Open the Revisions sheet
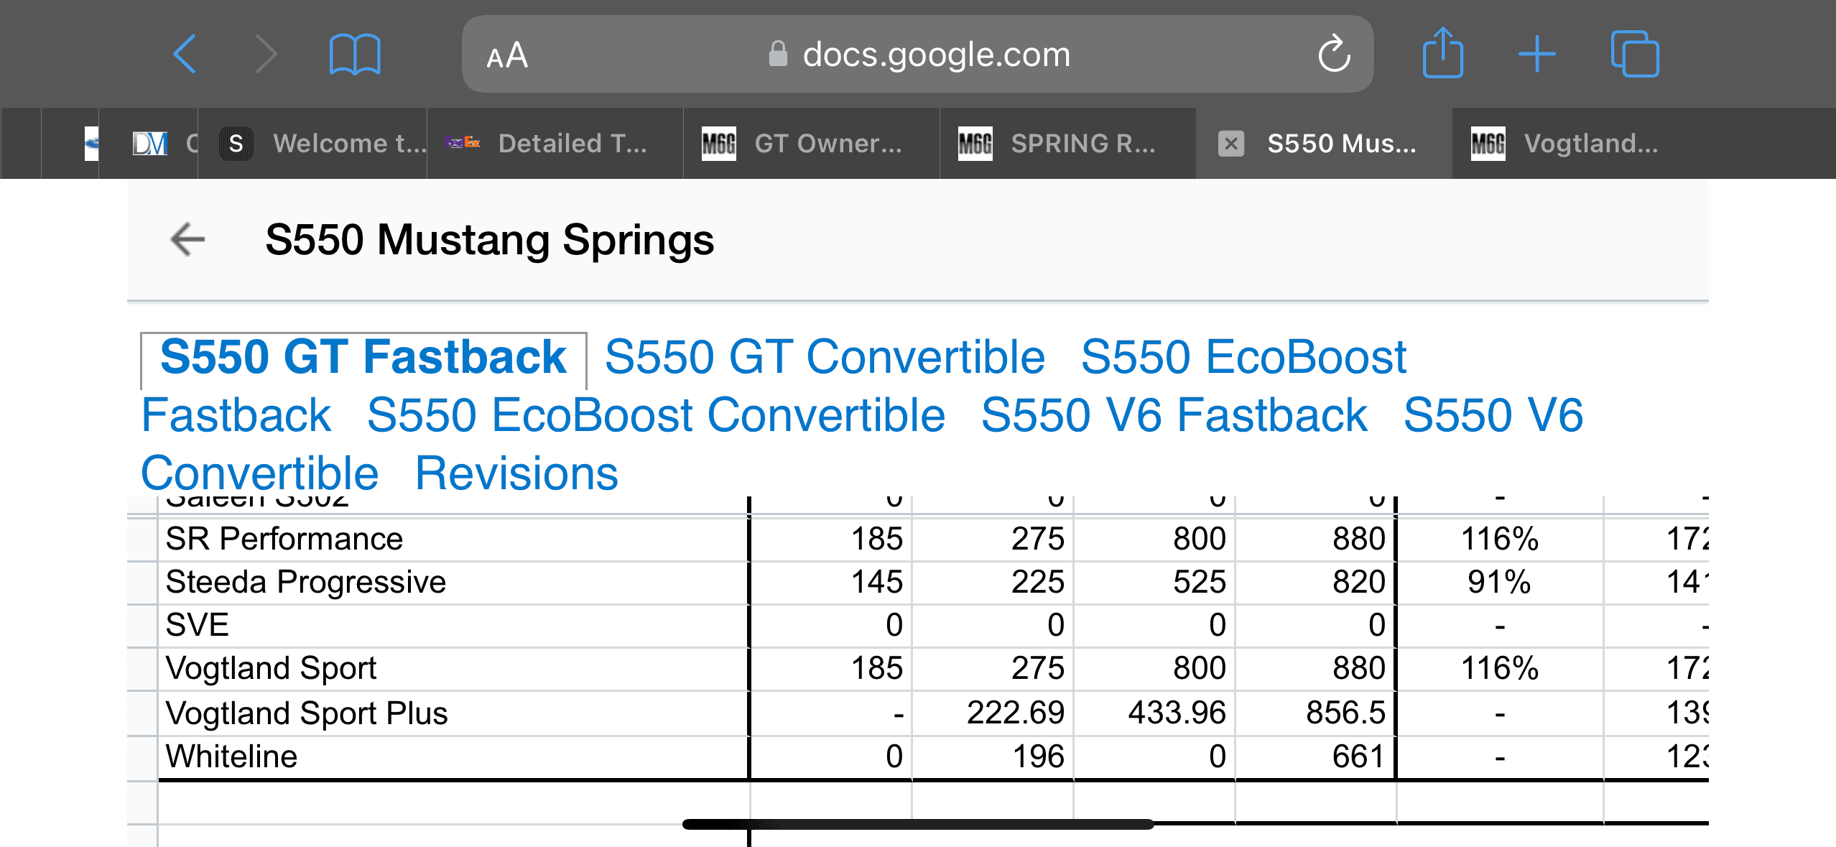Screen dimensions: 1836x847 516,473
